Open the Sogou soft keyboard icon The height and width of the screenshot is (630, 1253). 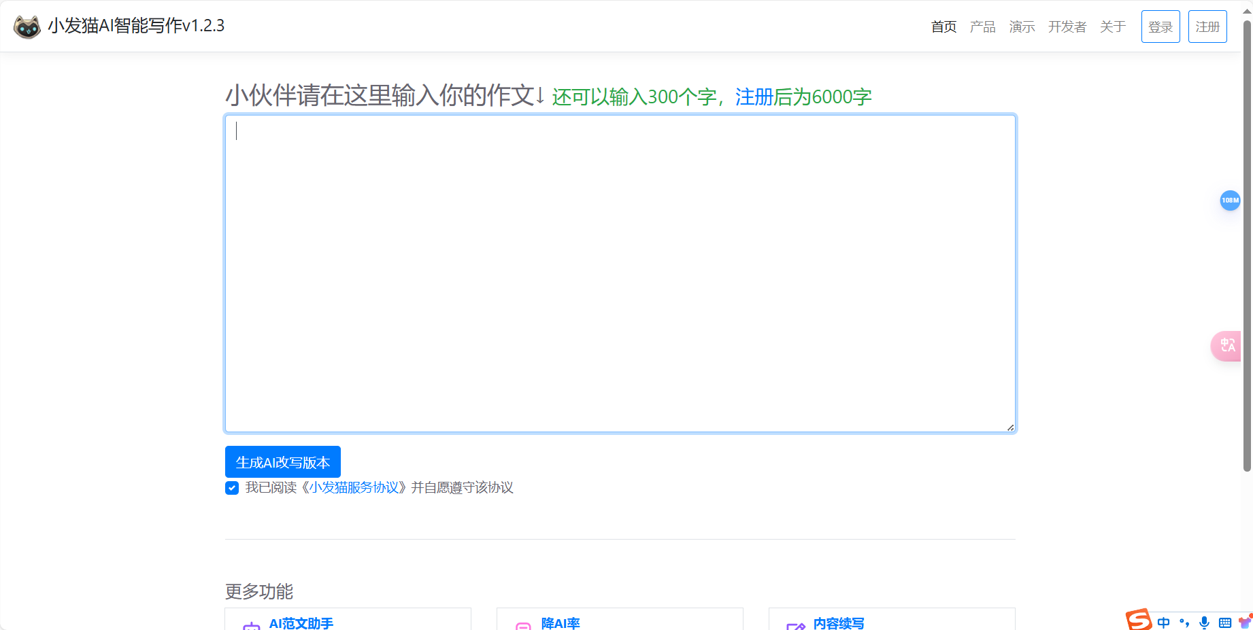1225,623
